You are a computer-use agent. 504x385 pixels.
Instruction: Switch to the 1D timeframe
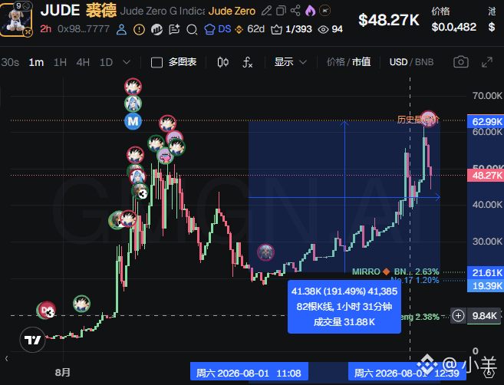click(106, 62)
